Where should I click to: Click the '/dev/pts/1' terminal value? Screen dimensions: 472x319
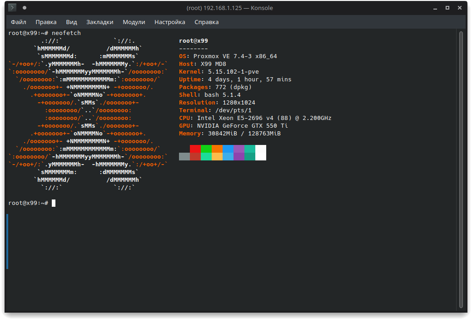coord(234,110)
